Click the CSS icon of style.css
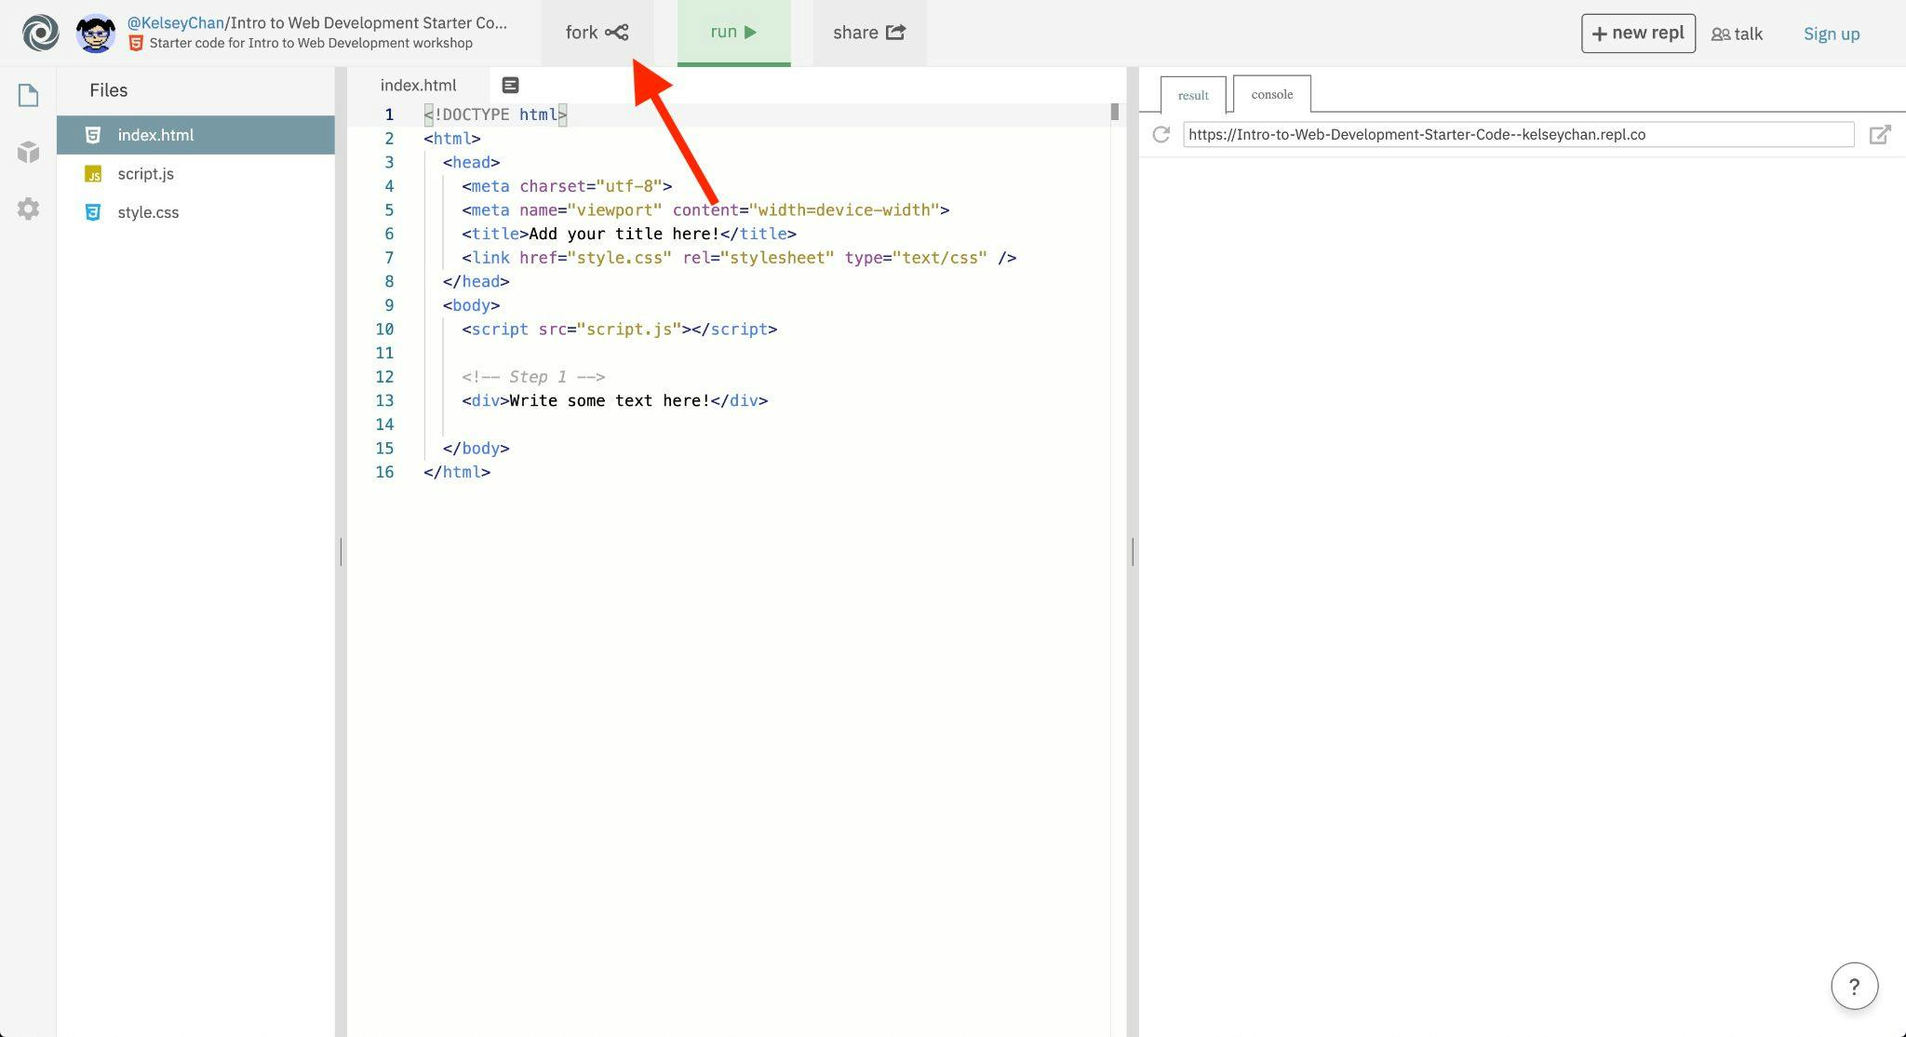Screen dimensions: 1906x1037 [x=93, y=212]
